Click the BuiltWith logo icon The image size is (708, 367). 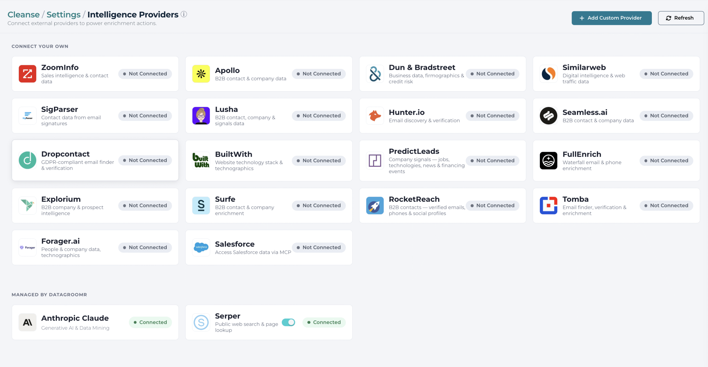click(x=201, y=161)
